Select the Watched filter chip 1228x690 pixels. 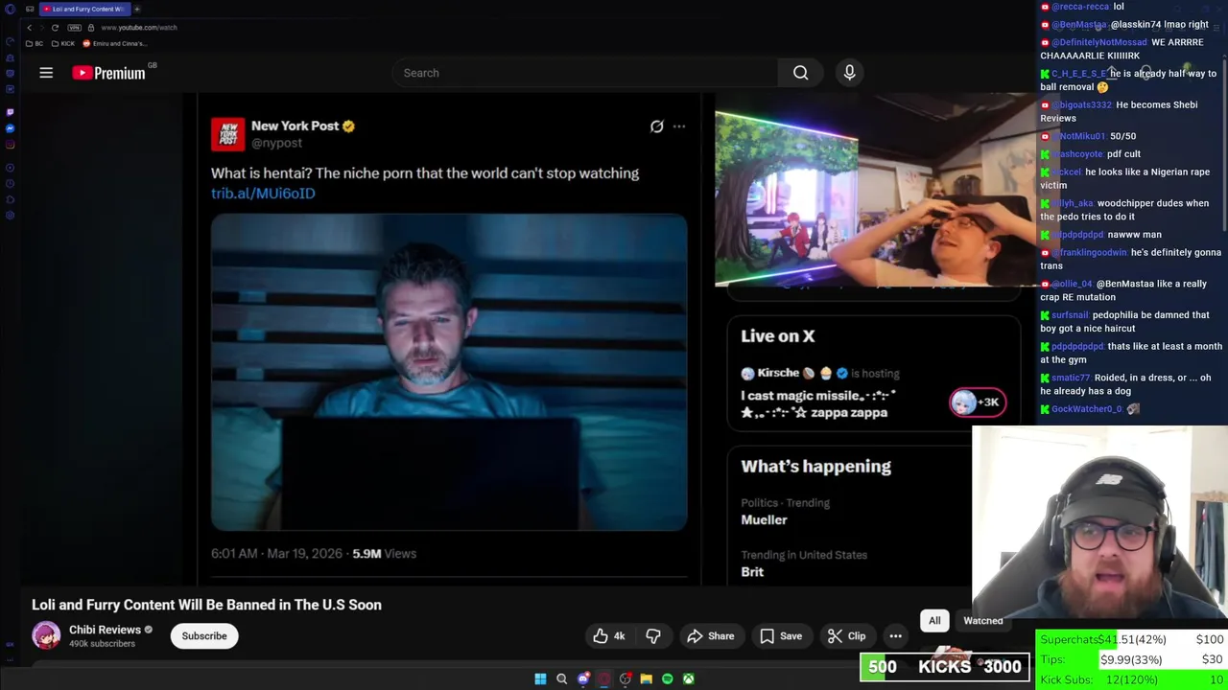point(983,621)
